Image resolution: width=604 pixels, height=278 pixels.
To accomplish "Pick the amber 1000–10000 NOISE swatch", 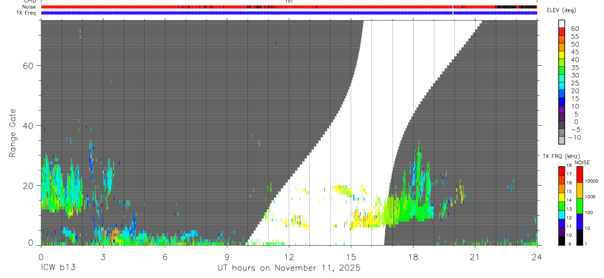I will click(x=580, y=190).
